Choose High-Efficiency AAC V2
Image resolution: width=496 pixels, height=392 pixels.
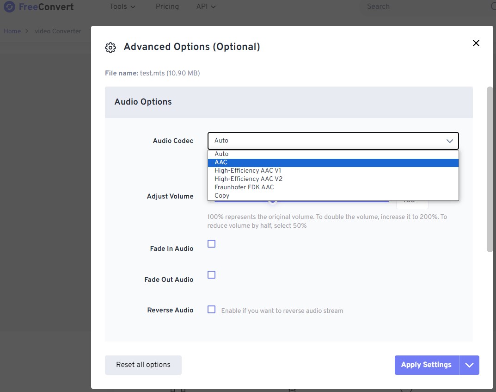pyautogui.click(x=333, y=179)
